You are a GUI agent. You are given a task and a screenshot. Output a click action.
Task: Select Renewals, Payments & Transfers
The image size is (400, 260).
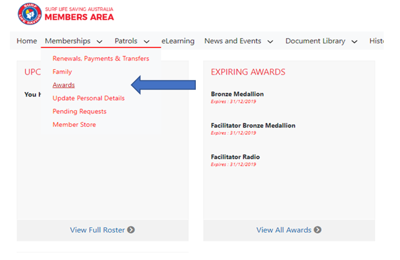[101, 58]
